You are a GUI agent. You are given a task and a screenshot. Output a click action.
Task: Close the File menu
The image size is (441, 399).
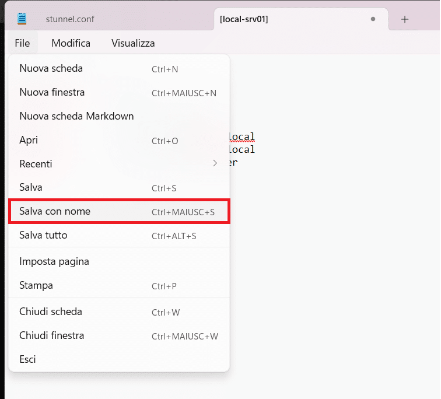pyautogui.click(x=22, y=43)
